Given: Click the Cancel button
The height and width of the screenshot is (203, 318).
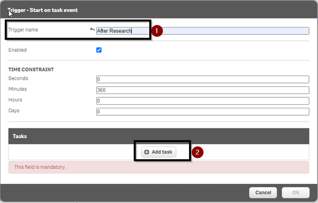Looking at the screenshot, I should coord(263,192).
